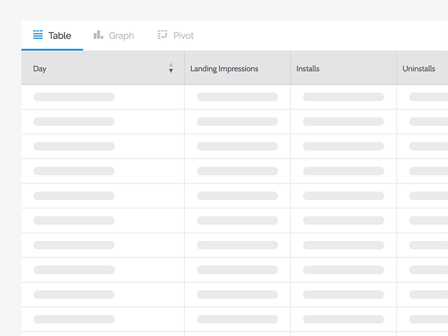Click the Pivot tab's pivot icon
This screenshot has width=448, height=336.
[162, 35]
